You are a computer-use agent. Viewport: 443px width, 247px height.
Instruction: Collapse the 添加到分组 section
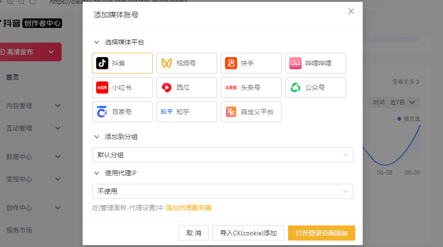click(97, 137)
